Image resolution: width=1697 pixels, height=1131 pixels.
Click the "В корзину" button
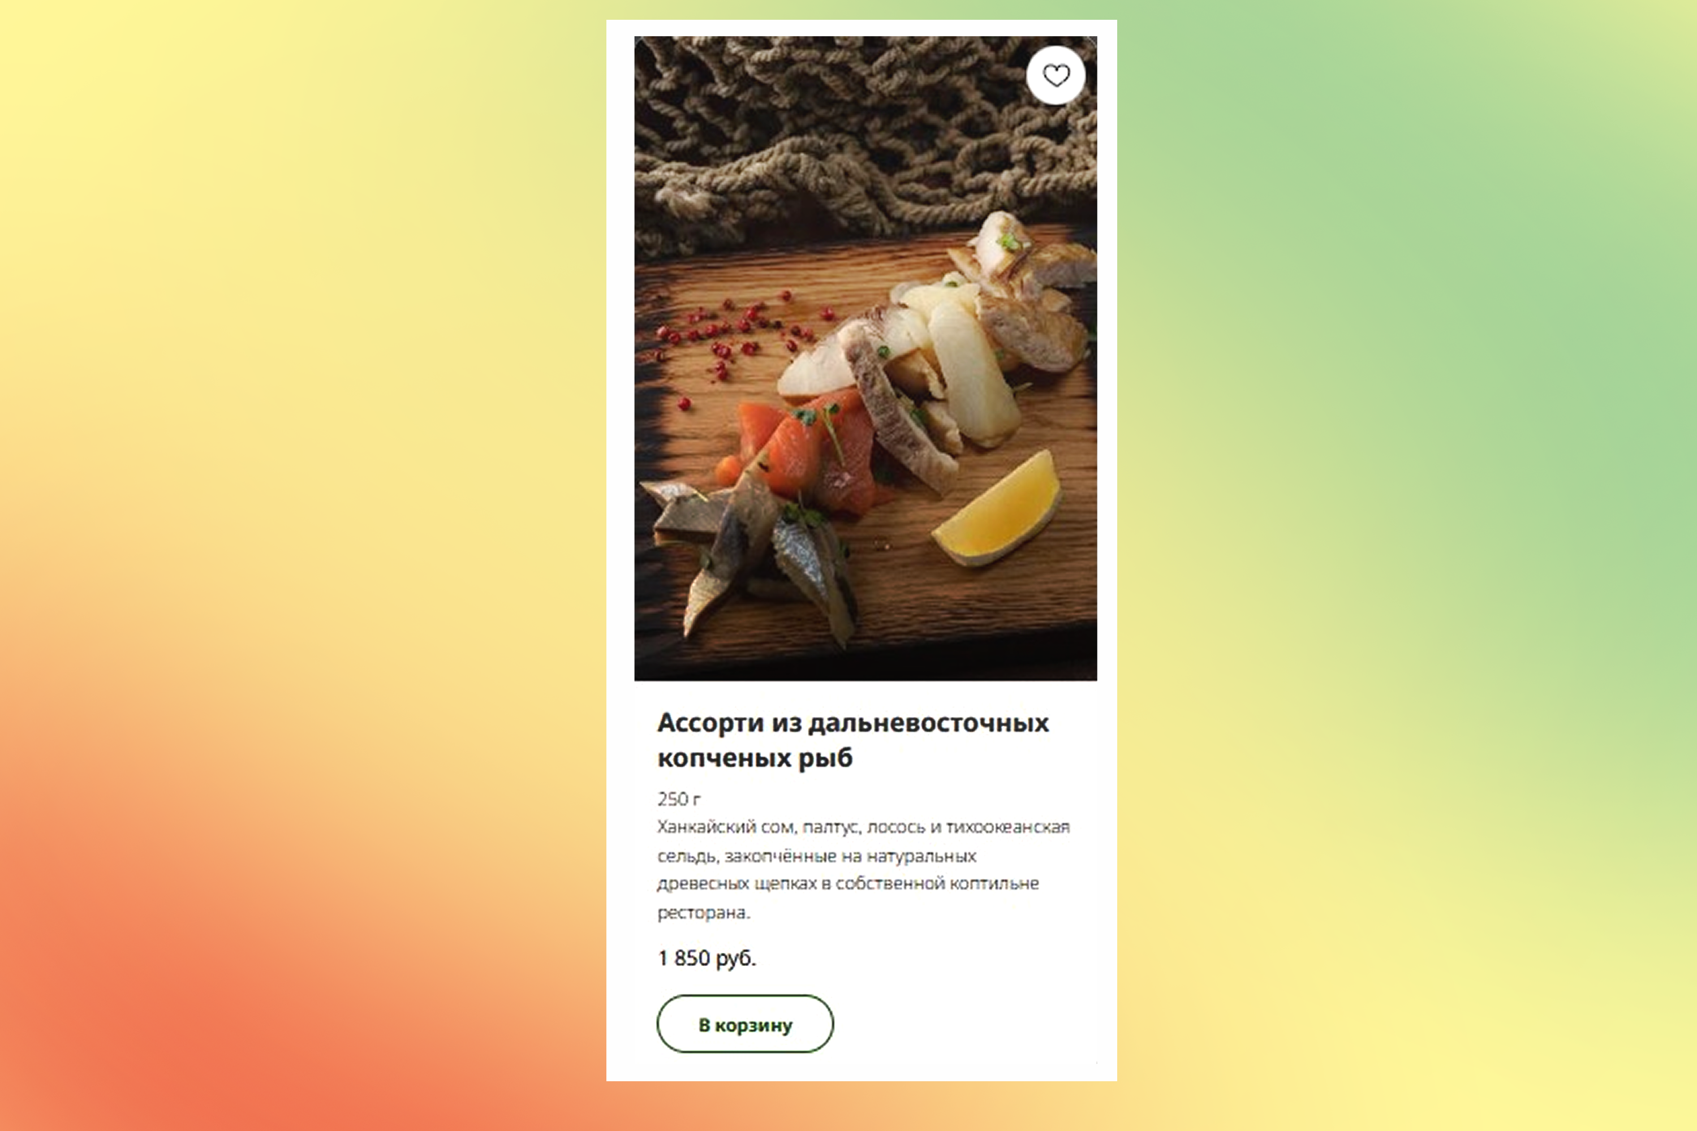[x=744, y=1024]
